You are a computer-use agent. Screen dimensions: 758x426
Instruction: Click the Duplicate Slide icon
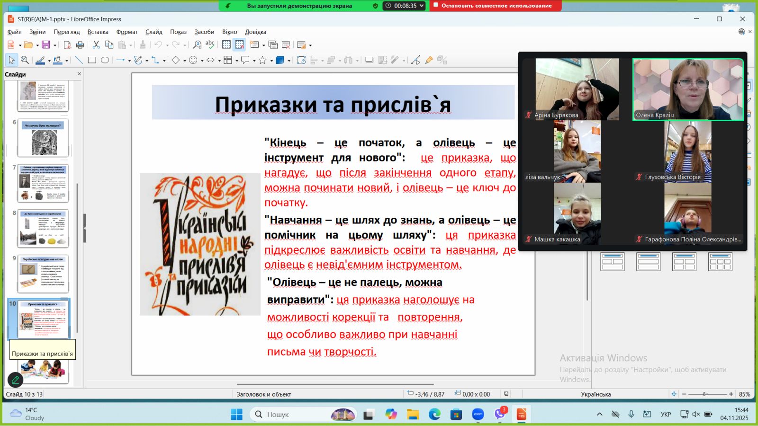273,45
